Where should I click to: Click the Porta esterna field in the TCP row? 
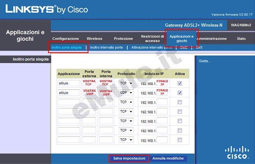[x=89, y=83]
